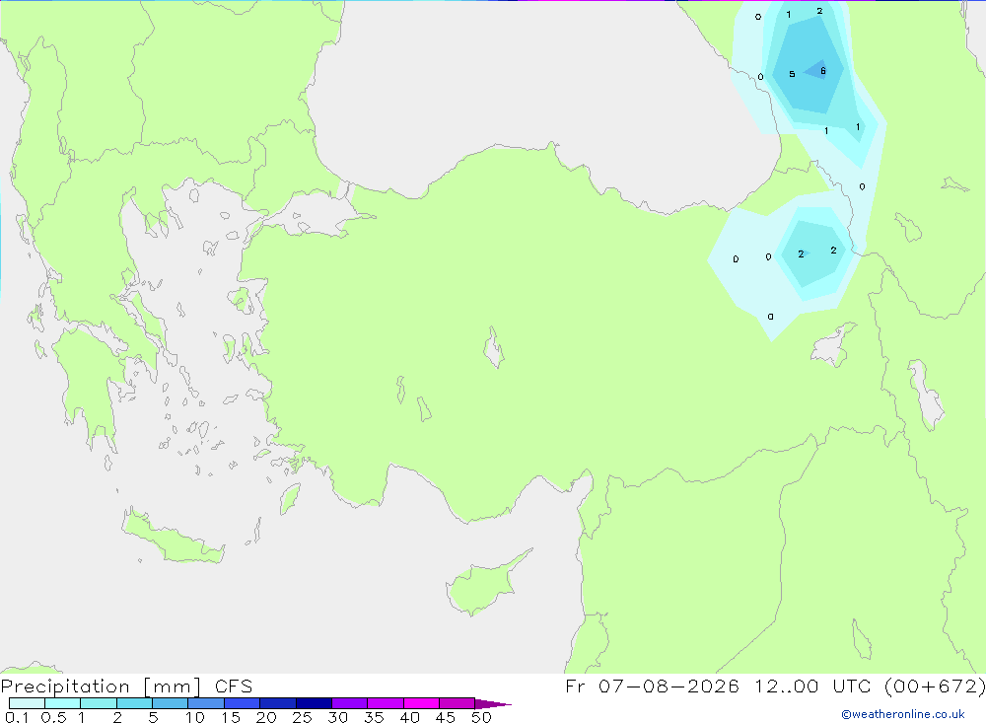
Task: Click the "5" precipitation value on map
Action: click(x=792, y=74)
